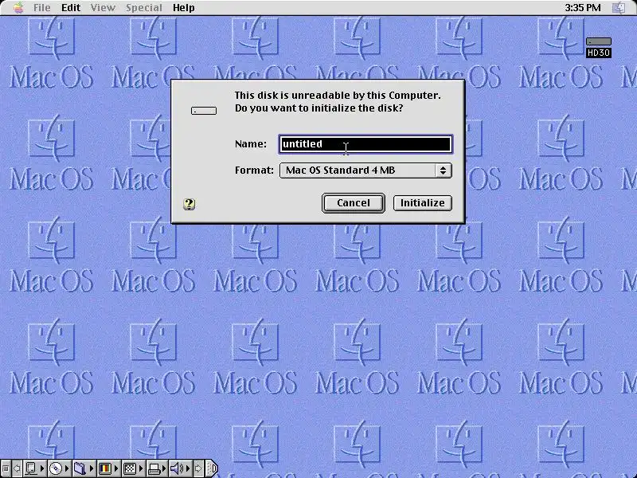This screenshot has height=478, width=637.
Task: Click the Control Strip close box
Action: (6, 468)
